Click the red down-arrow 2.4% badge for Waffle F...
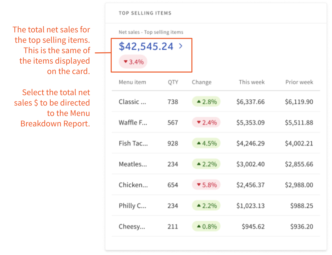The image size is (332, 255). (206, 122)
